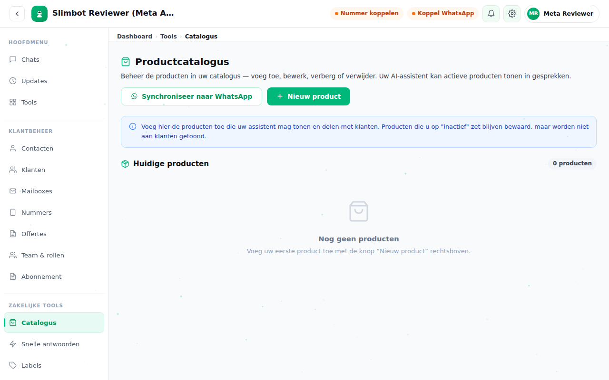This screenshot has width=609, height=380.
Task: Open the Klanten section
Action: (54, 170)
